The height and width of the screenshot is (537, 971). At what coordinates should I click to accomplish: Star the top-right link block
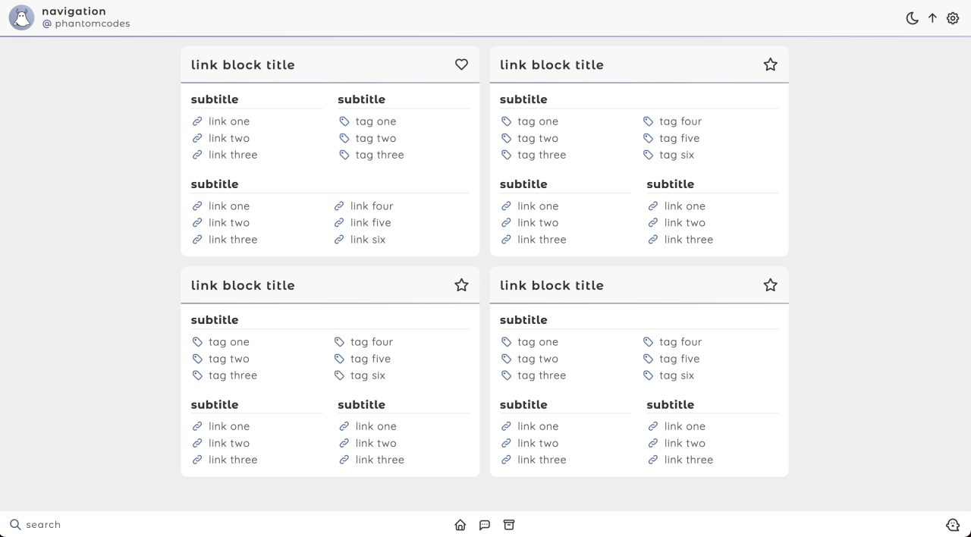pyautogui.click(x=770, y=64)
